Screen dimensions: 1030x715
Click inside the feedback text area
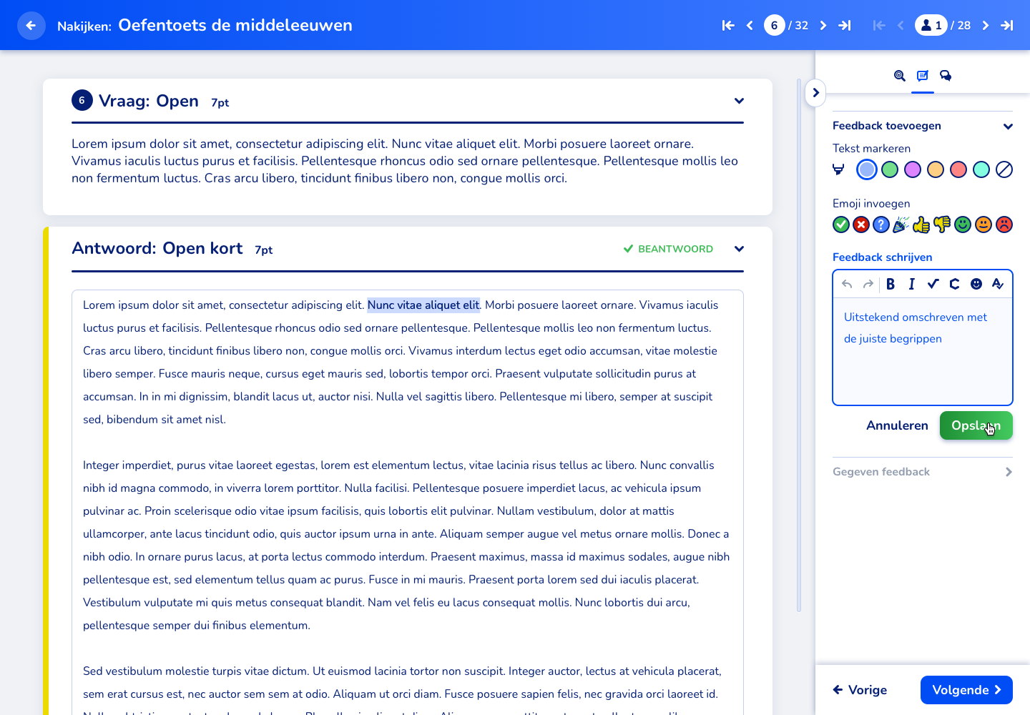[x=923, y=351]
